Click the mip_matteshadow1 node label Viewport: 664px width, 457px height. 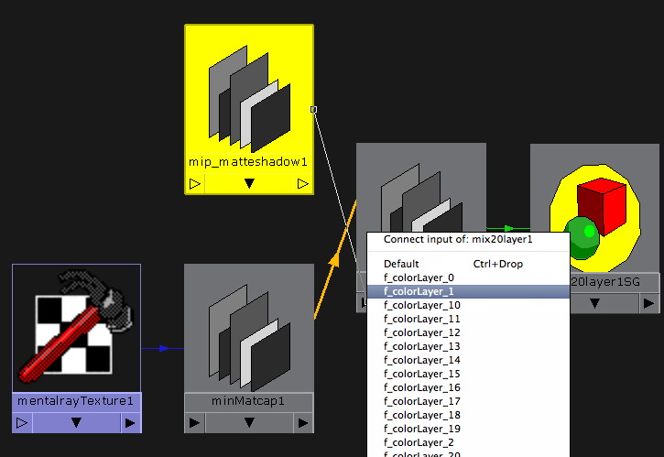(248, 162)
